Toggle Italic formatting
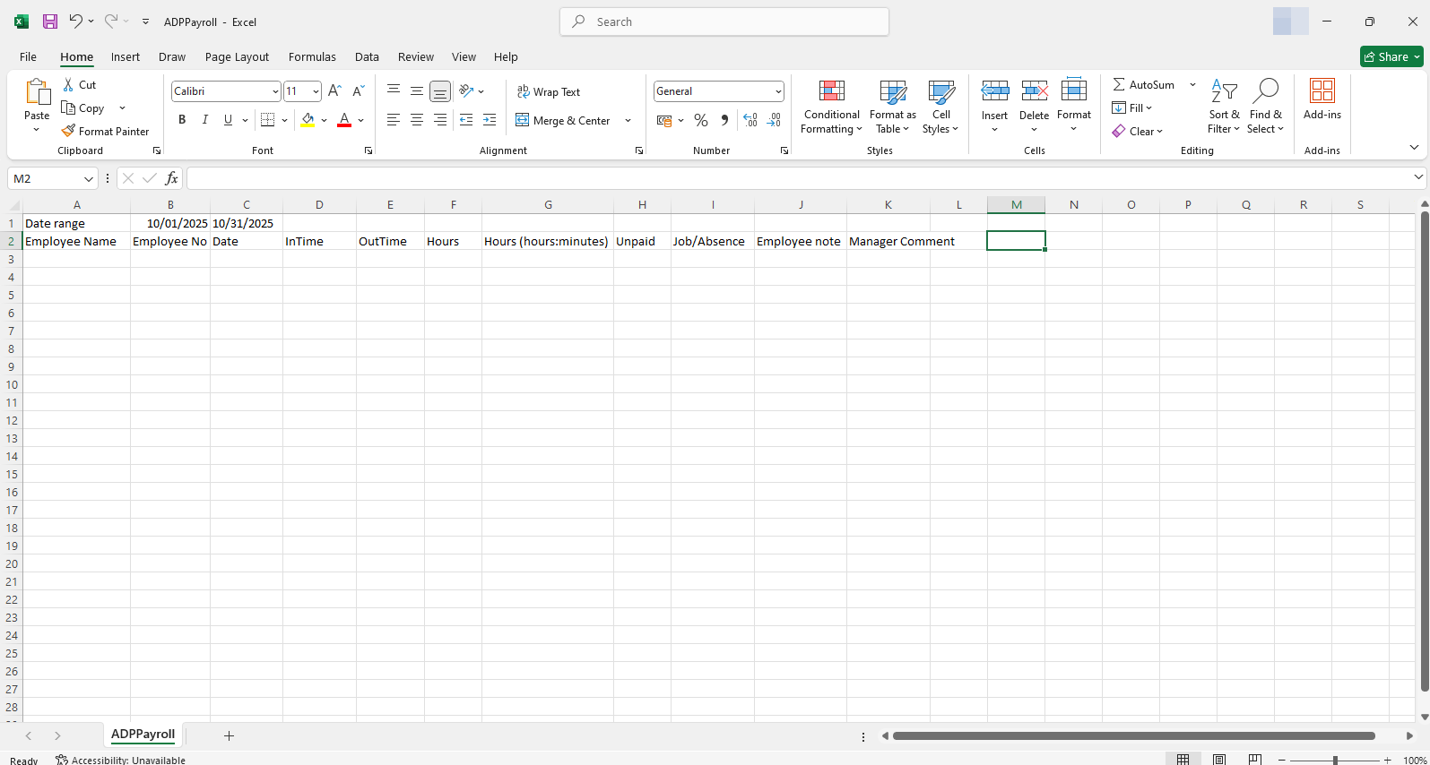1430x765 pixels. (x=205, y=120)
